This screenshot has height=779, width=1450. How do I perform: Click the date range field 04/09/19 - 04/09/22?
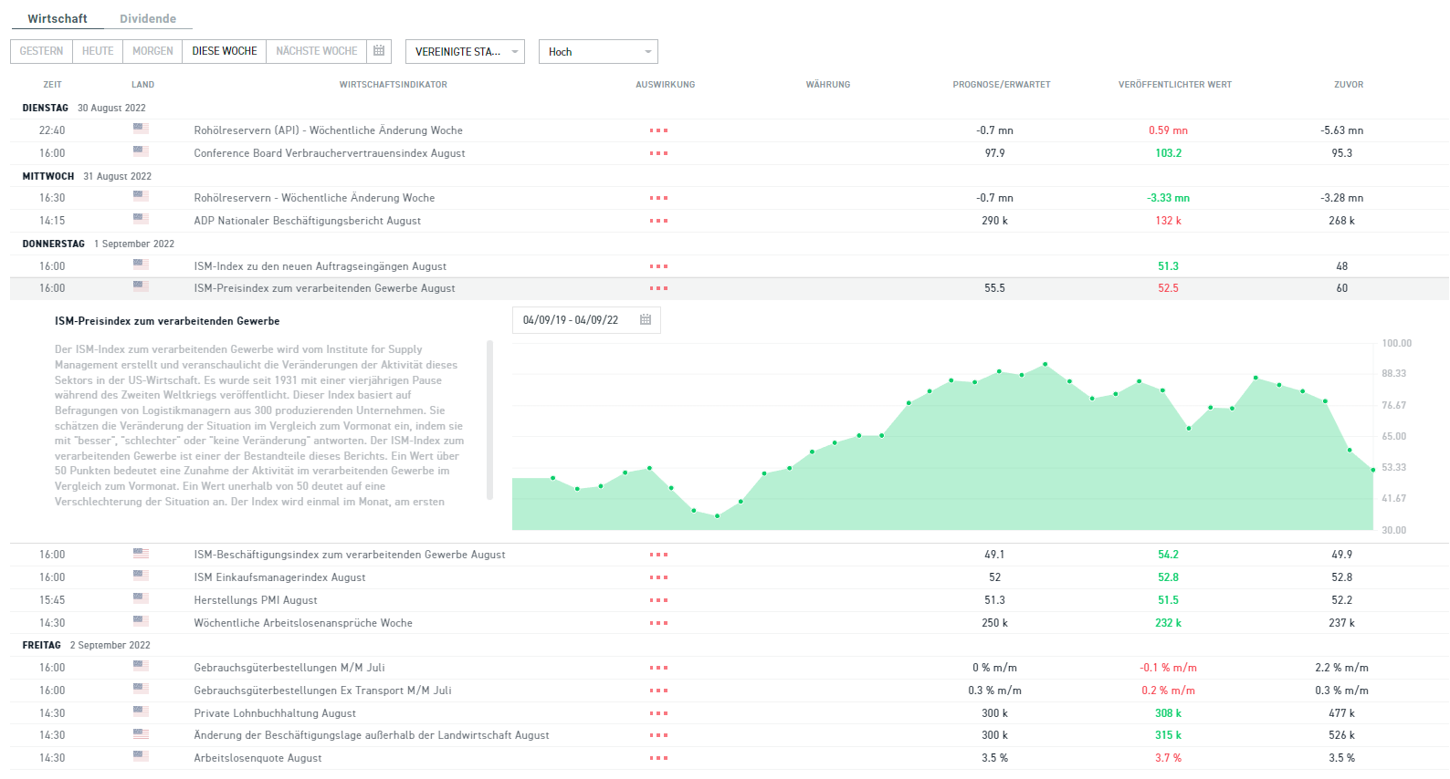(x=586, y=320)
